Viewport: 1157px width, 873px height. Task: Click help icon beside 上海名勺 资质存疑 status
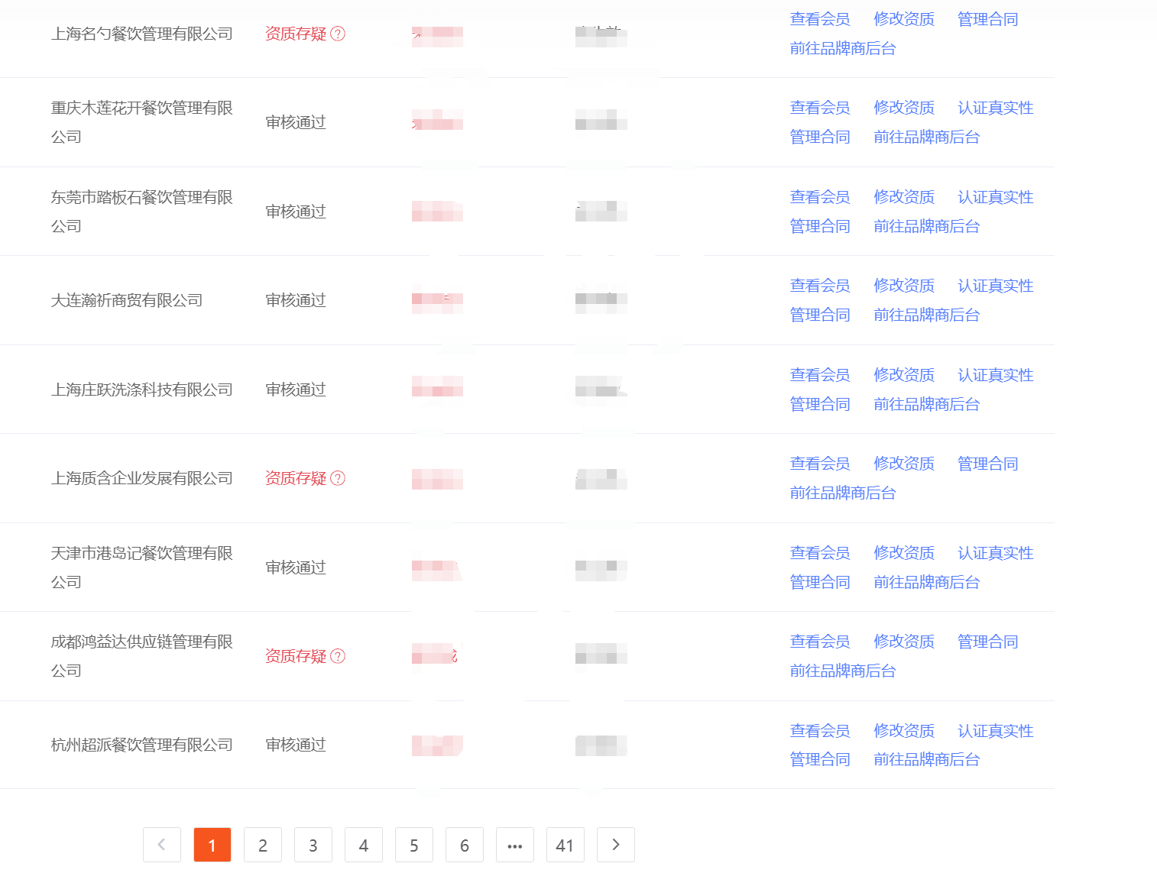[338, 34]
